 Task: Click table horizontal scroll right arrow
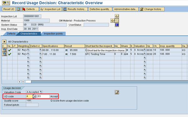(23, 82)
